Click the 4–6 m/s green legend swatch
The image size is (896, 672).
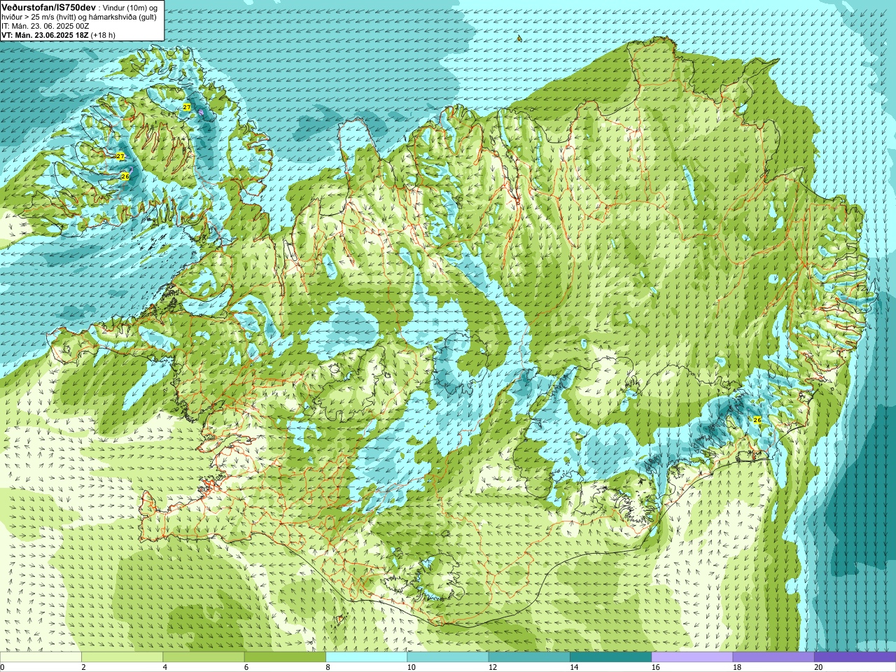point(204,657)
